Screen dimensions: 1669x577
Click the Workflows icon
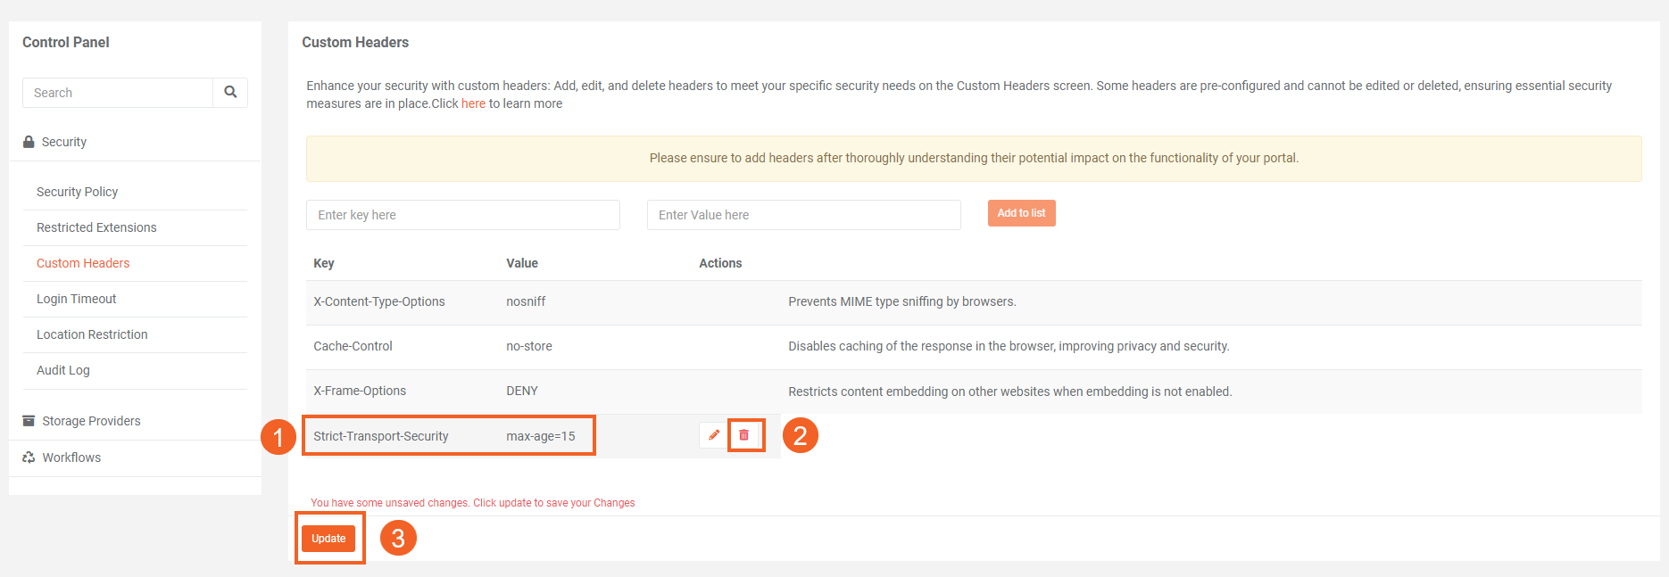(x=29, y=457)
